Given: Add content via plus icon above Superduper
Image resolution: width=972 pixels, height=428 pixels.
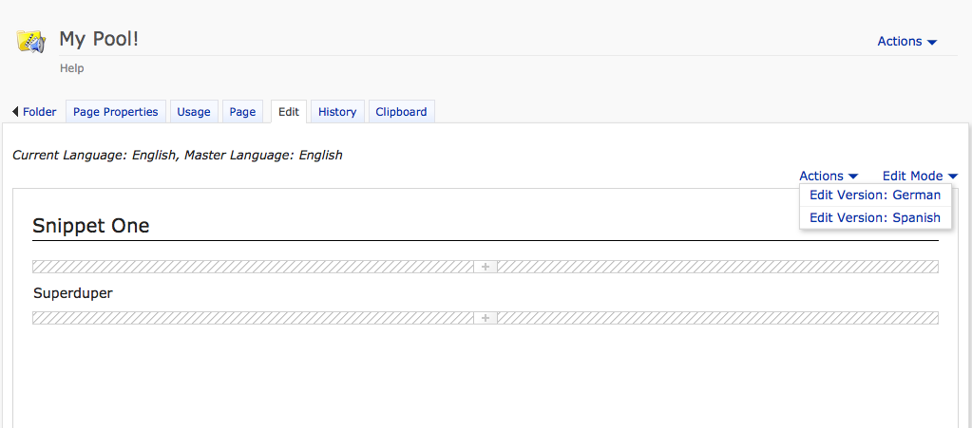Looking at the screenshot, I should coord(486,267).
